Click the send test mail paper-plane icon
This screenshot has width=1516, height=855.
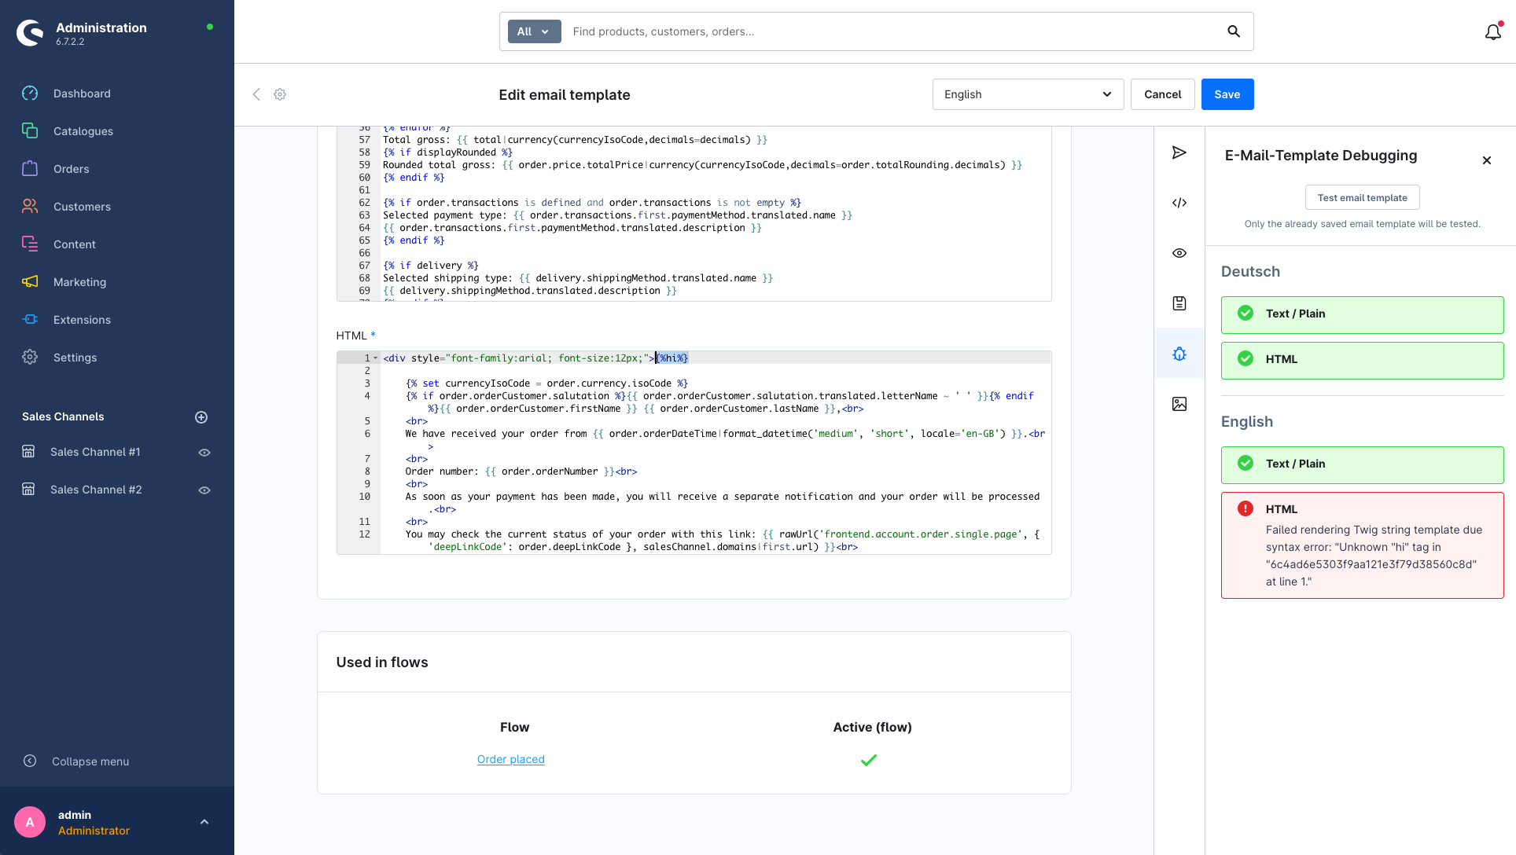1179,152
